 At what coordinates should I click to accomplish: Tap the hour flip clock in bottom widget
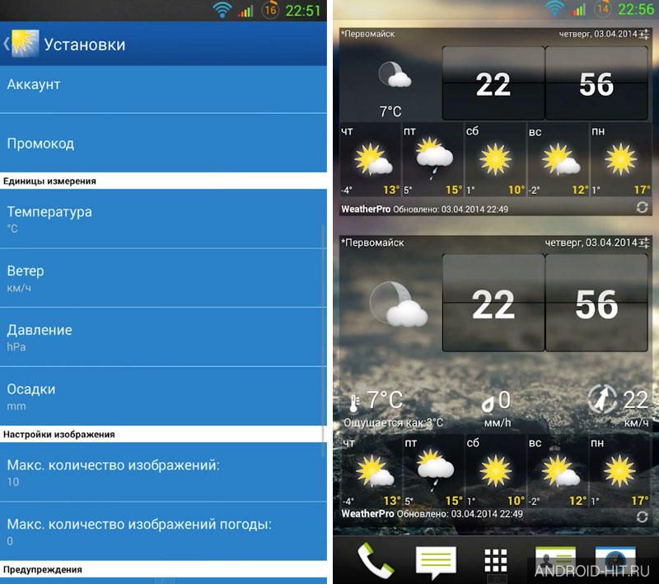click(493, 303)
